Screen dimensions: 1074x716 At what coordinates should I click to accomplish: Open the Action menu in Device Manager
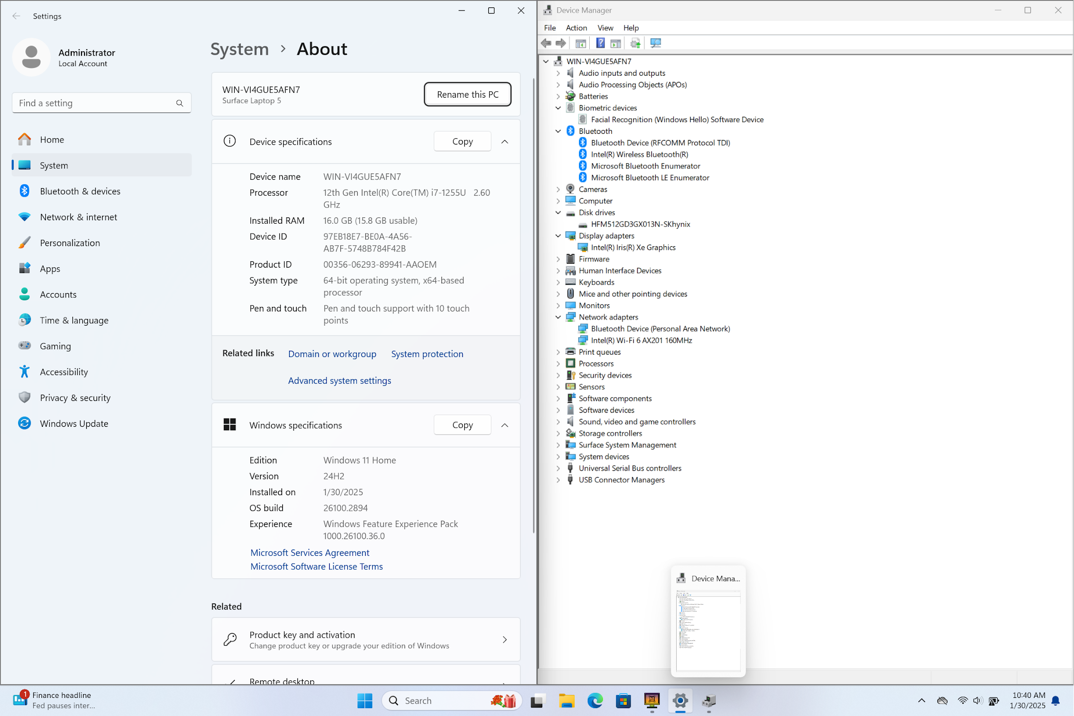click(x=576, y=28)
